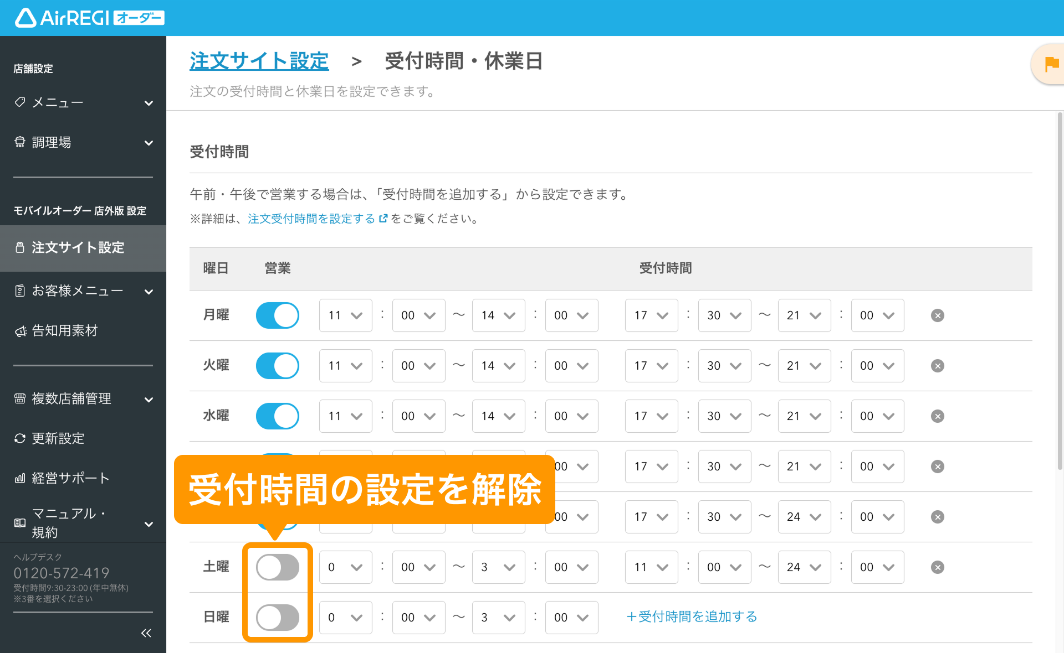Open Monday second end hour dropdown showing 21
This screenshot has width=1064, height=653.
pos(805,315)
